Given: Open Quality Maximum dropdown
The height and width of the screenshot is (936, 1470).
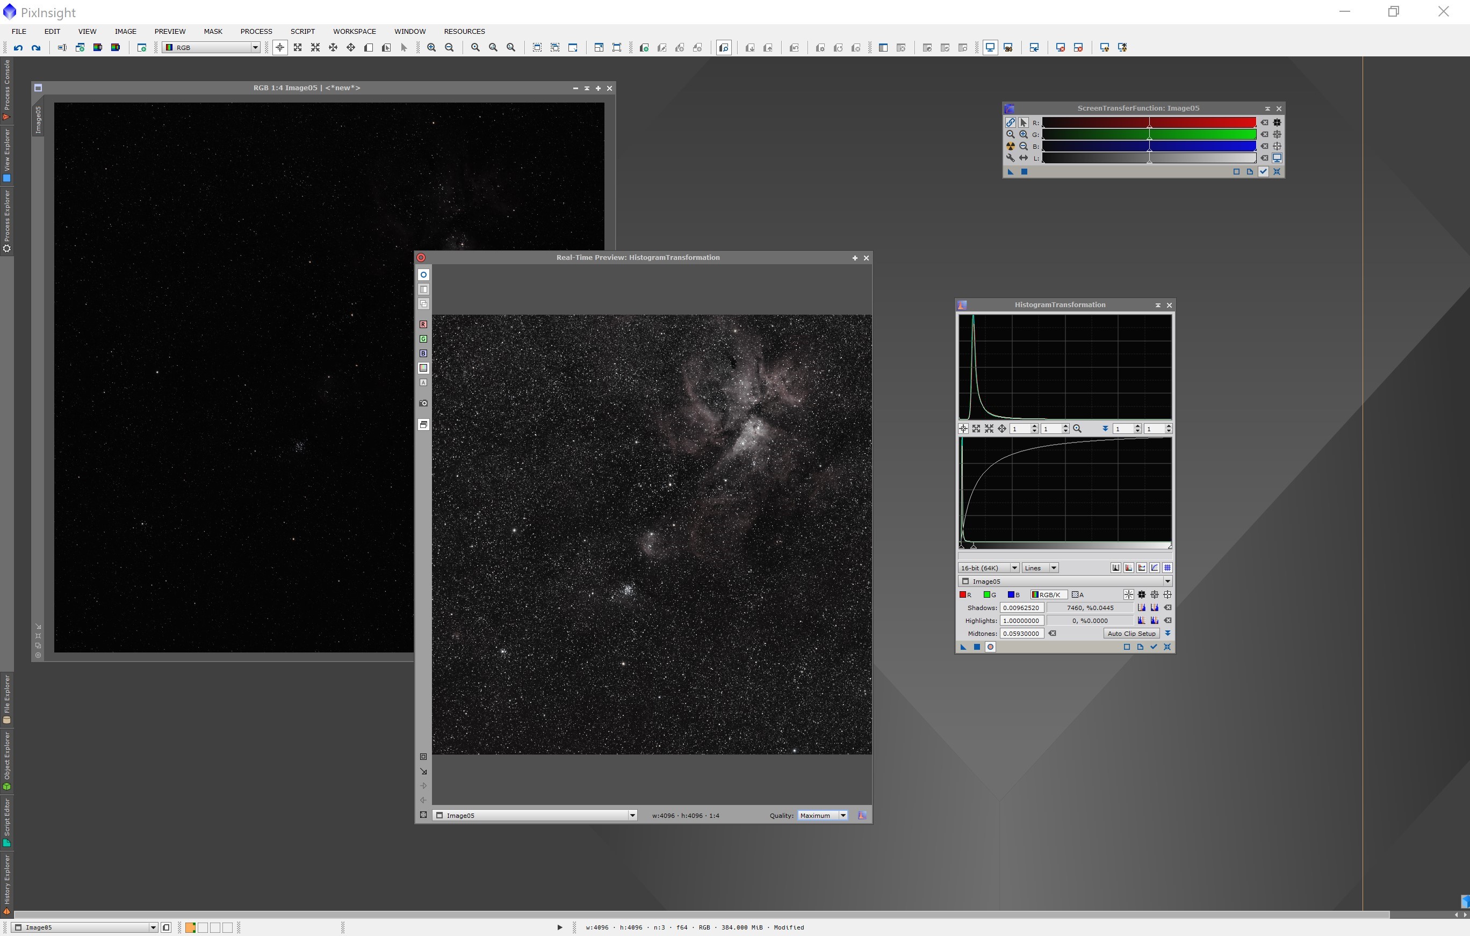Looking at the screenshot, I should coord(822,816).
